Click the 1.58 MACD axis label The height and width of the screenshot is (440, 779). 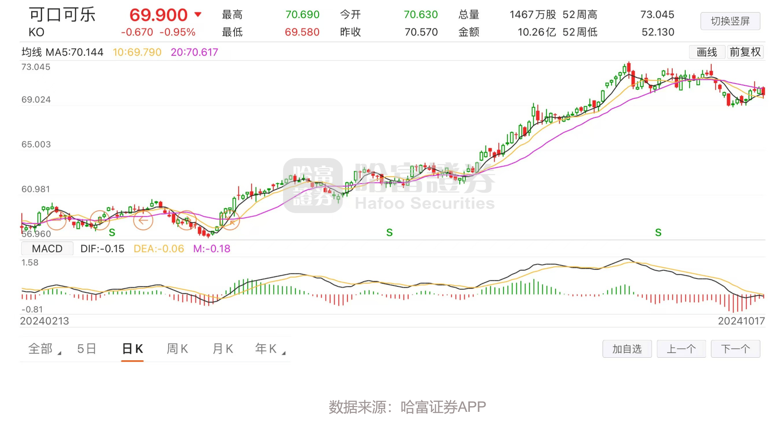[x=30, y=262]
